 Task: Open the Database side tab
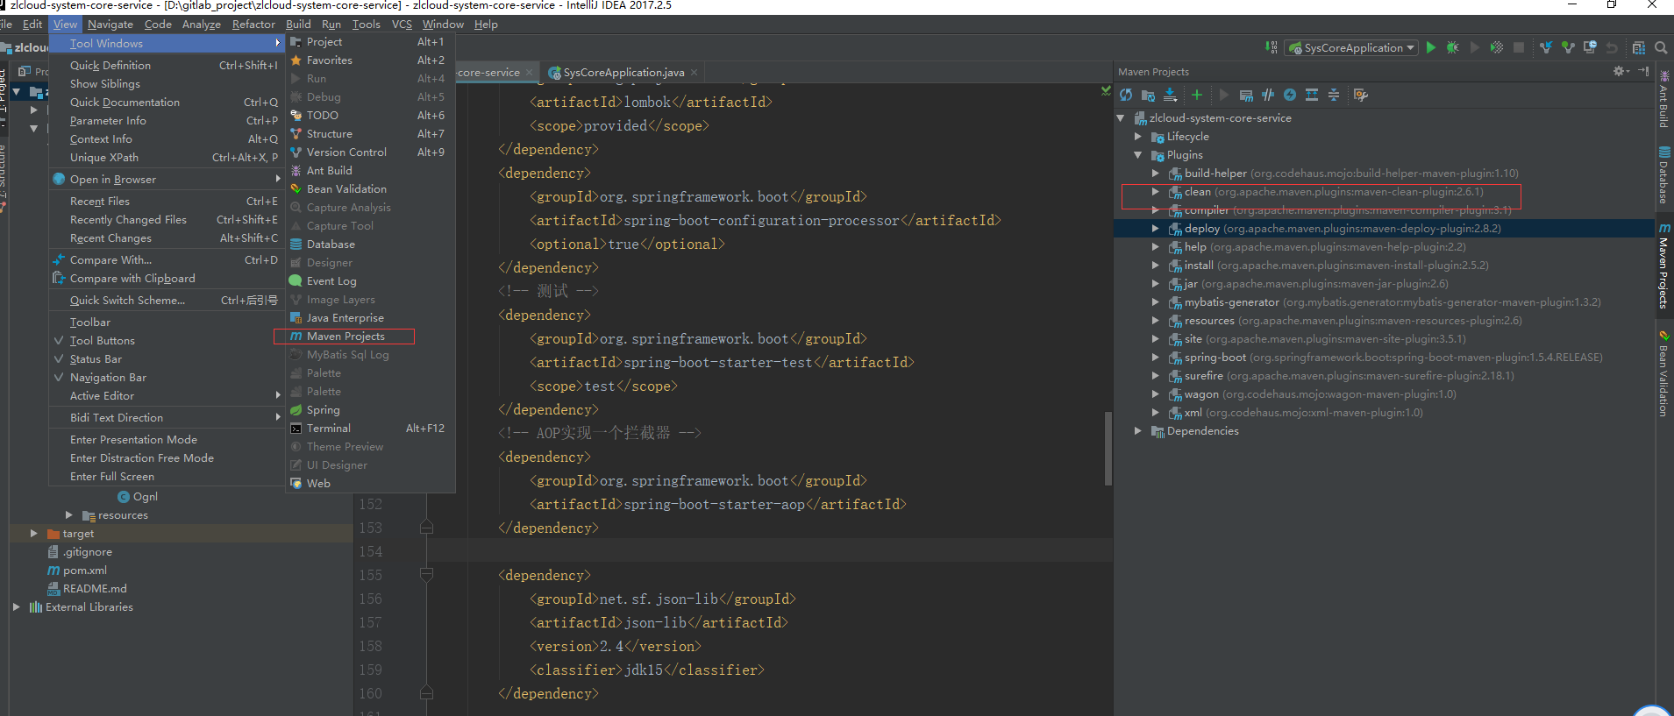tap(1663, 175)
